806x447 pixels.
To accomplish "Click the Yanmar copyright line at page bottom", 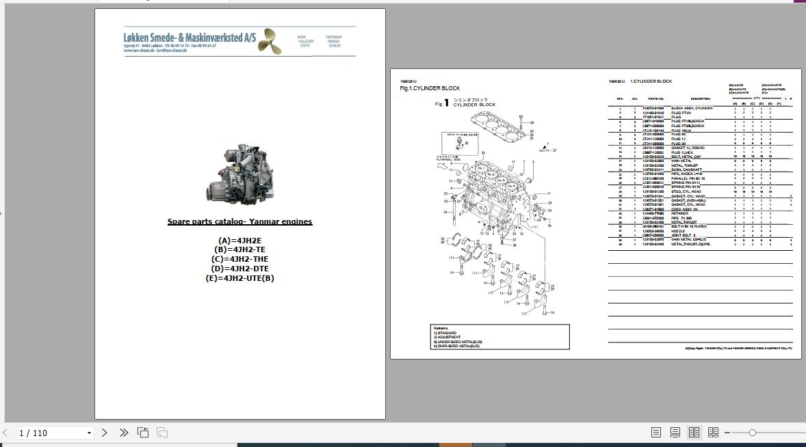I will [739, 349].
